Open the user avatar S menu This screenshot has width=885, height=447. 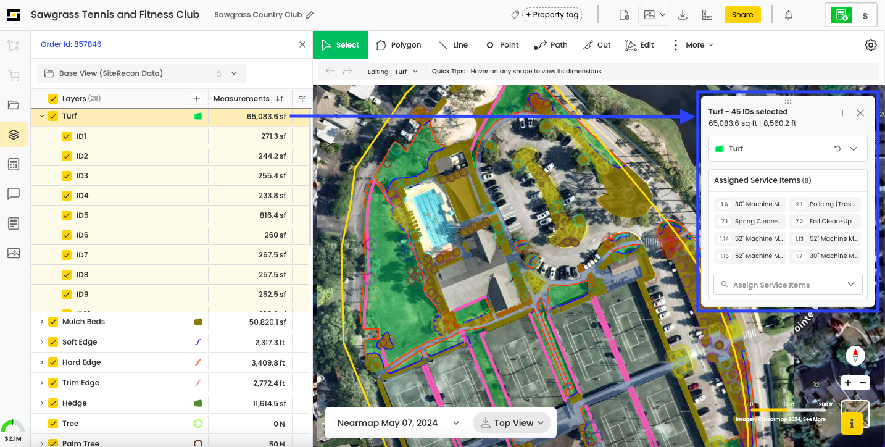[x=865, y=16]
